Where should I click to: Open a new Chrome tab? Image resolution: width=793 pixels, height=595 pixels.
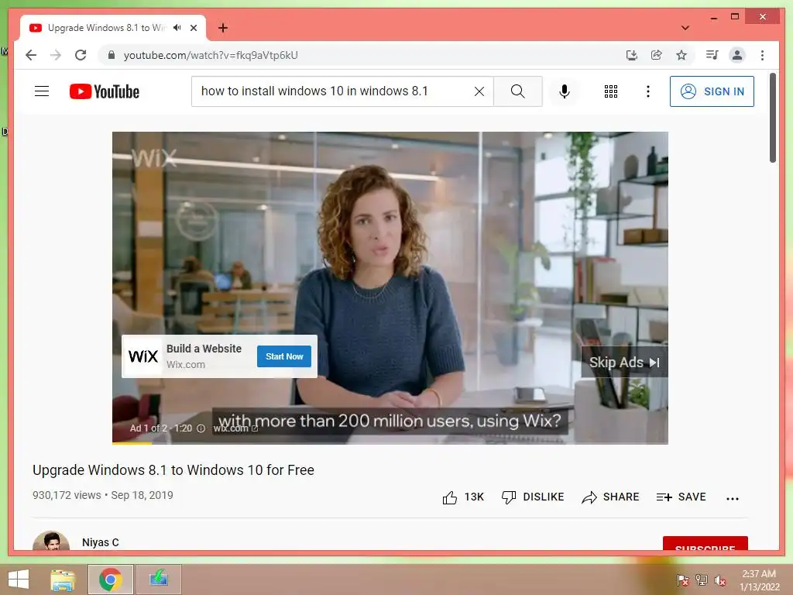tap(223, 28)
